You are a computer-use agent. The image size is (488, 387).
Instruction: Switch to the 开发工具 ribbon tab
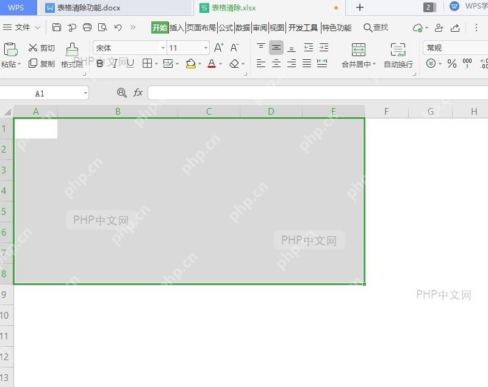click(x=303, y=27)
